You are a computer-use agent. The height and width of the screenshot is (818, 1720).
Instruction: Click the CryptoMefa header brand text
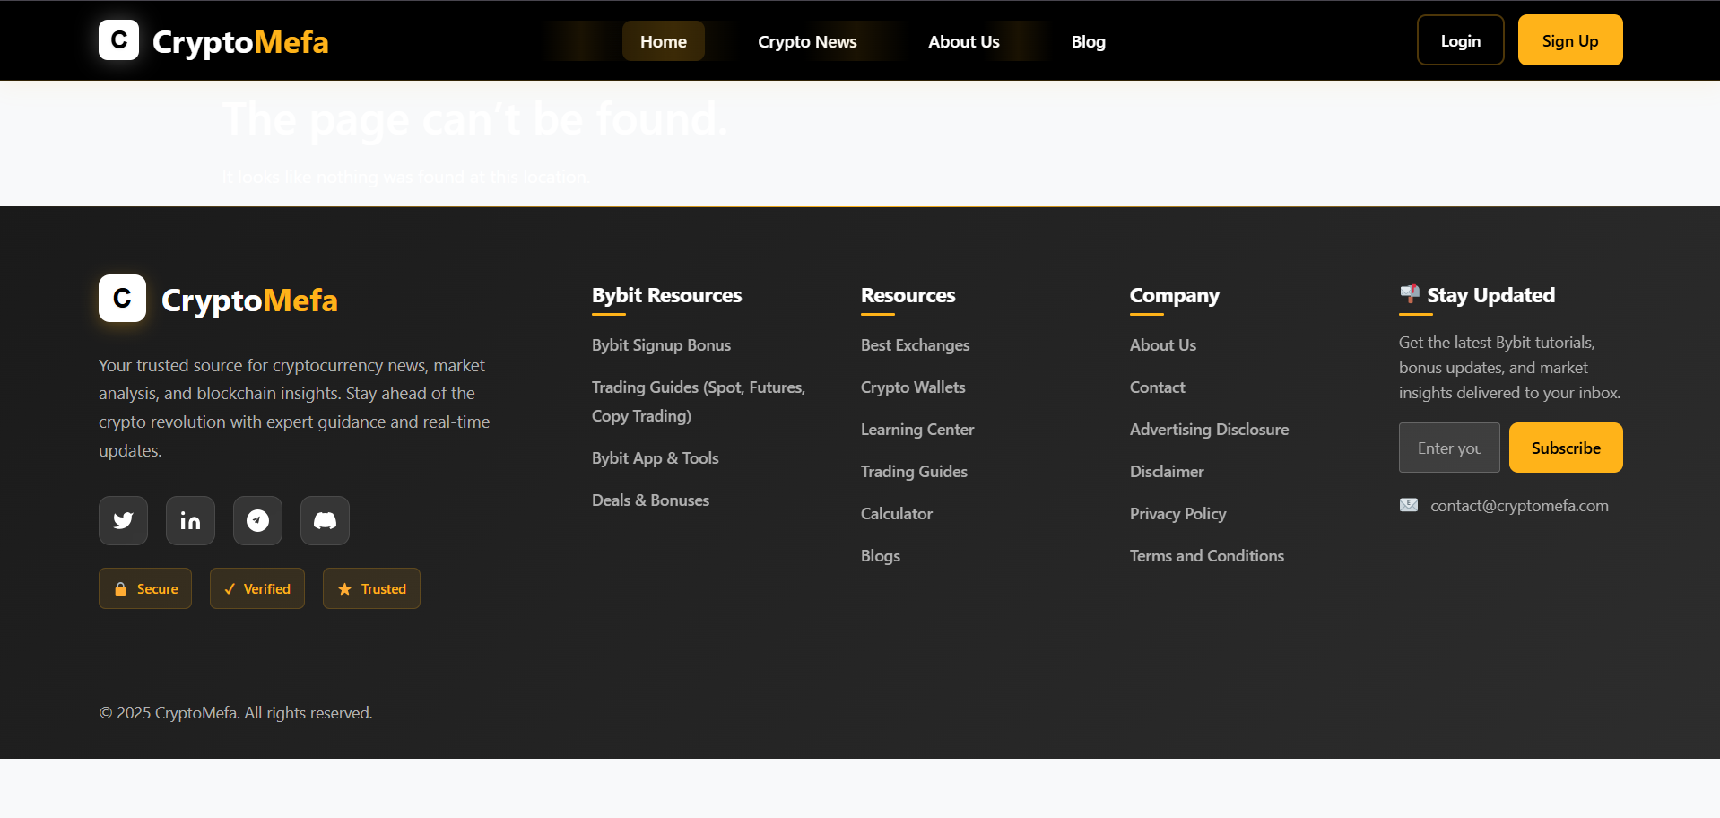click(x=240, y=42)
